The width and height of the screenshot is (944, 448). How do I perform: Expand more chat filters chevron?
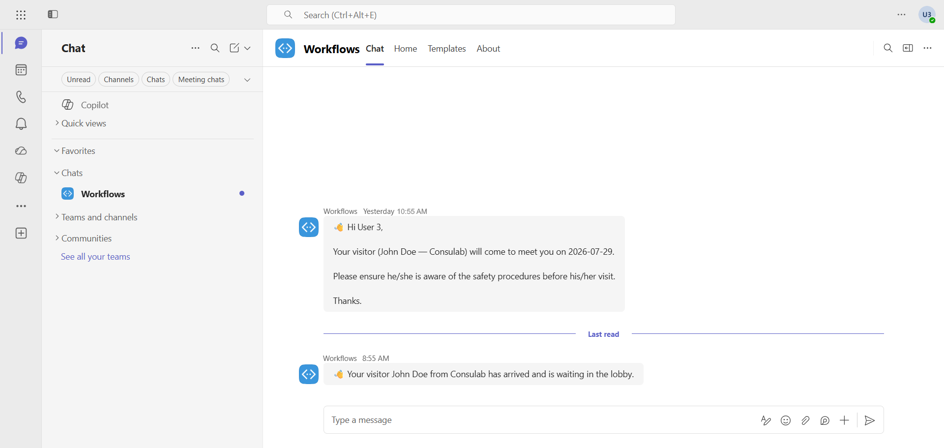(247, 80)
